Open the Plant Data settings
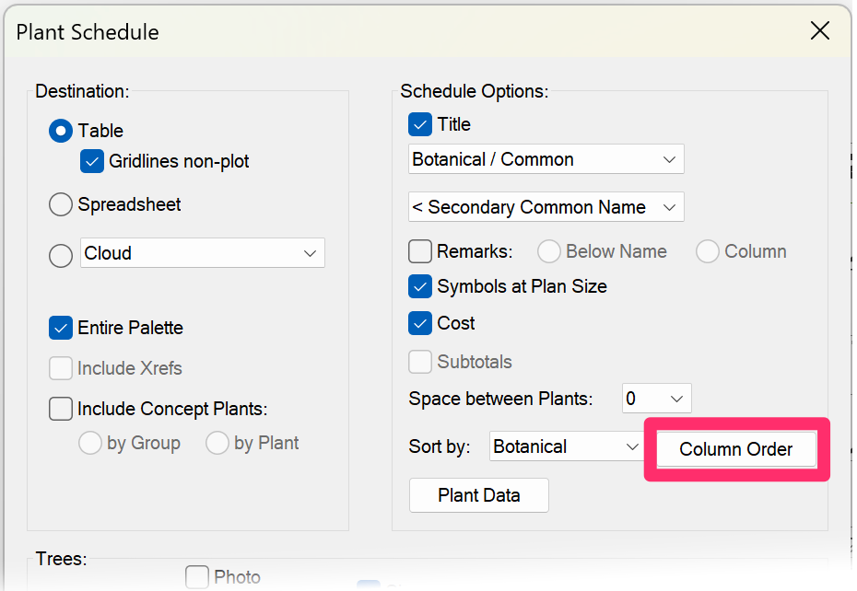The height and width of the screenshot is (591, 857). [478, 494]
